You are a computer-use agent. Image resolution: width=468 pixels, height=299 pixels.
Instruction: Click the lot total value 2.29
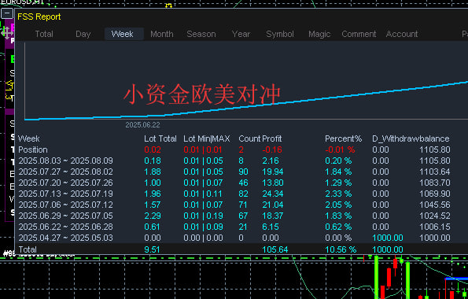click(x=153, y=216)
